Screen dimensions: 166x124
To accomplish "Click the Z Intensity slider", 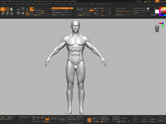I will tap(43, 13).
